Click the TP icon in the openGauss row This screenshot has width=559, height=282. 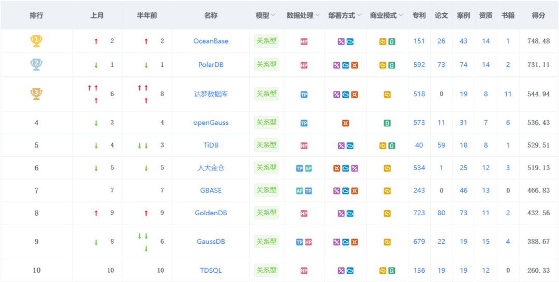[304, 123]
